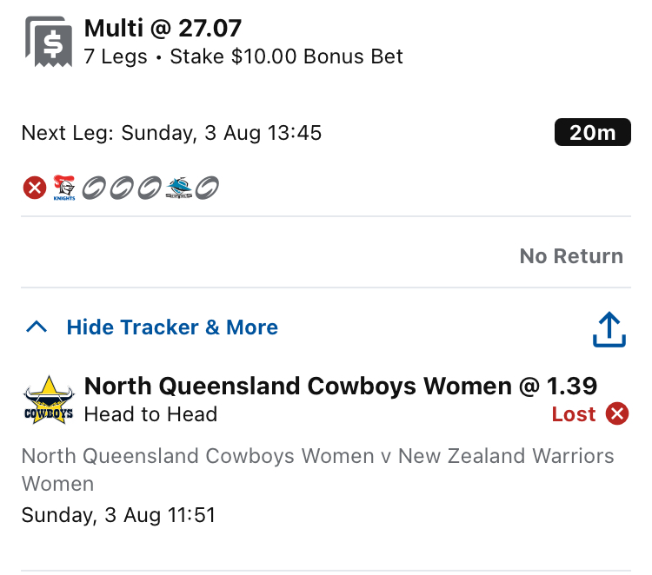Tap the third grey football leg icon

pos(150,188)
